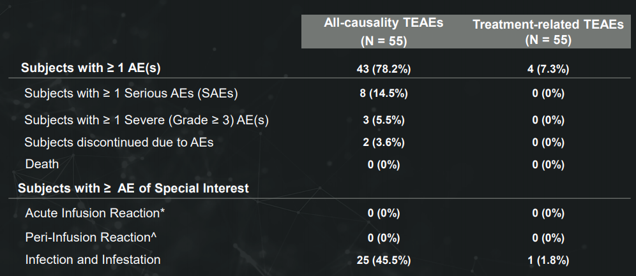Screen dimensions: 636x276
Task: Click the 8 (14.5%) value
Action: tap(383, 94)
